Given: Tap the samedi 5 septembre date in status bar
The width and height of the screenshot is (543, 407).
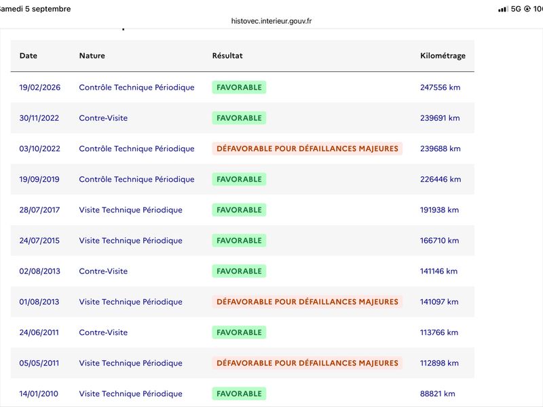Looking at the screenshot, I should [x=35, y=9].
